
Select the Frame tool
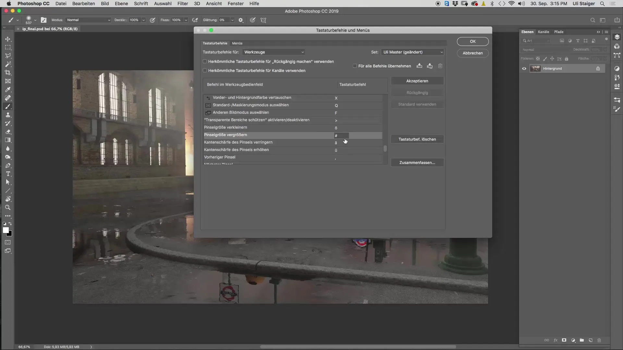(8, 81)
